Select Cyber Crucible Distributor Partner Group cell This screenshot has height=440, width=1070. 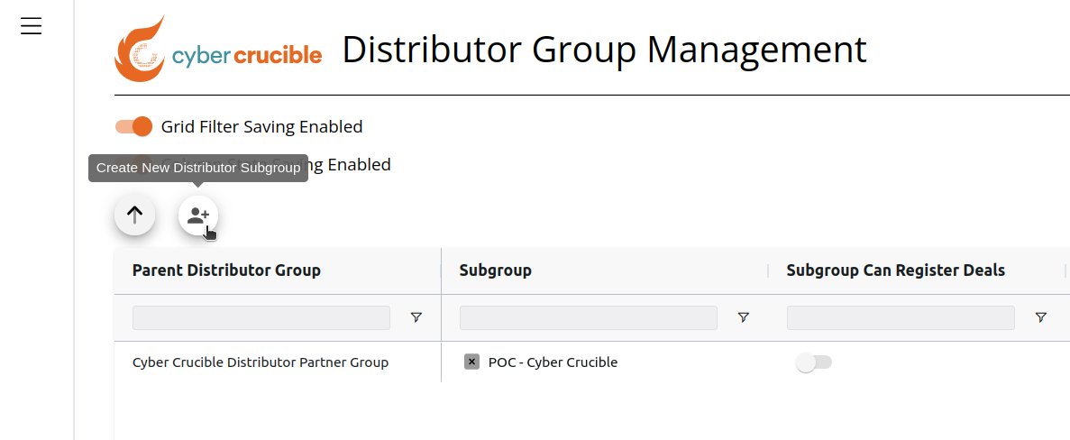(x=260, y=362)
